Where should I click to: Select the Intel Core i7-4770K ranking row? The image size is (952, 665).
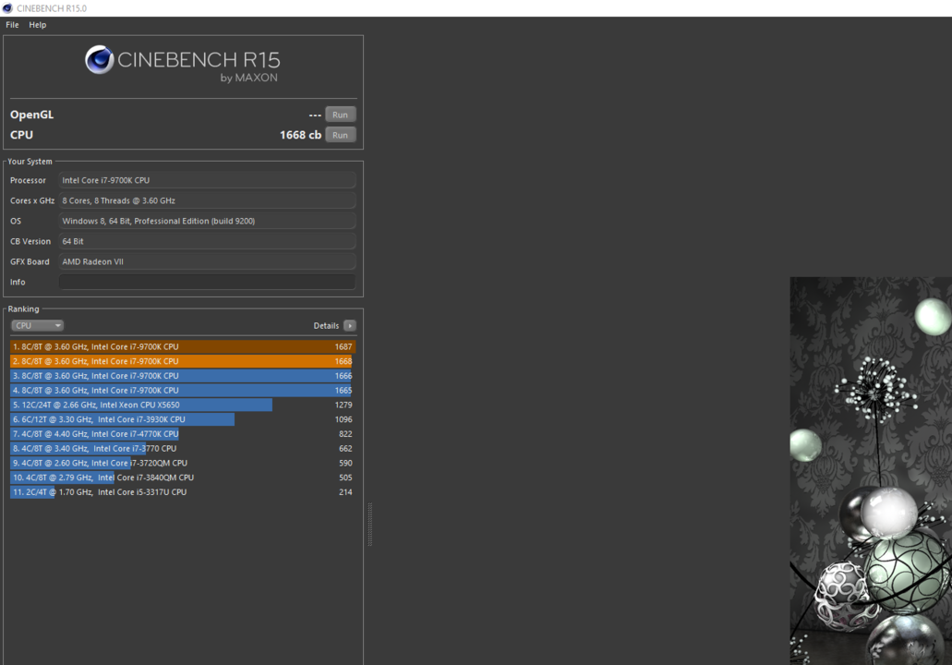coord(183,434)
